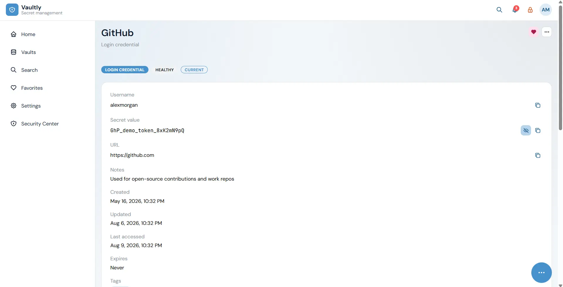The height and width of the screenshot is (287, 563).
Task: Click the Security Center shield icon
Action: pos(13,124)
